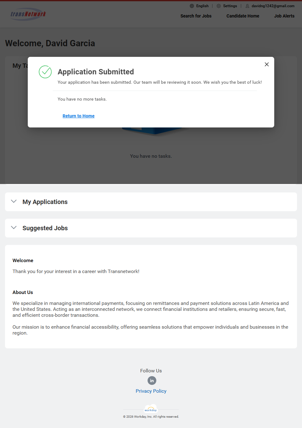The height and width of the screenshot is (428, 302).
Task: Close the Application Submitted dialog
Action: point(267,64)
